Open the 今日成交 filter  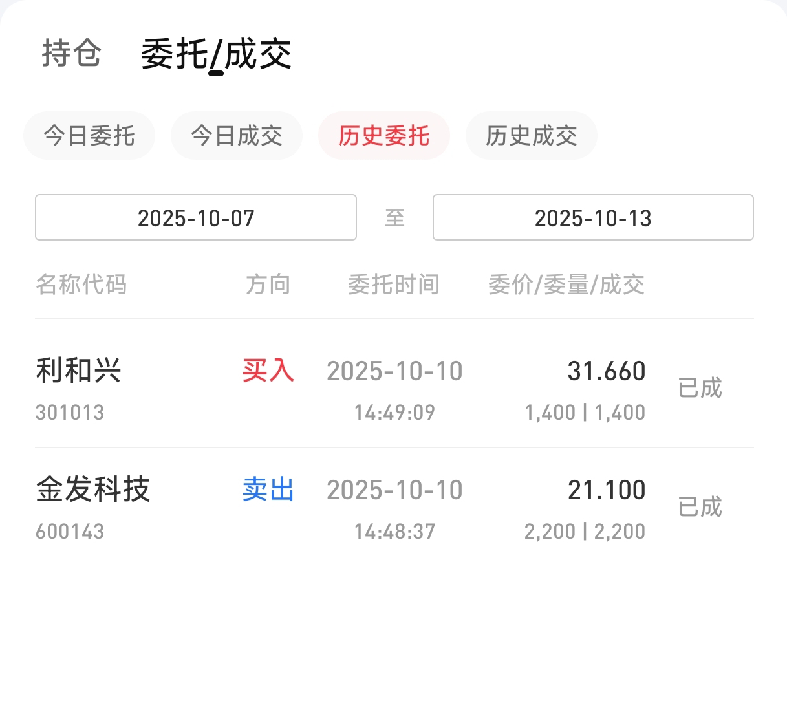[x=237, y=136]
